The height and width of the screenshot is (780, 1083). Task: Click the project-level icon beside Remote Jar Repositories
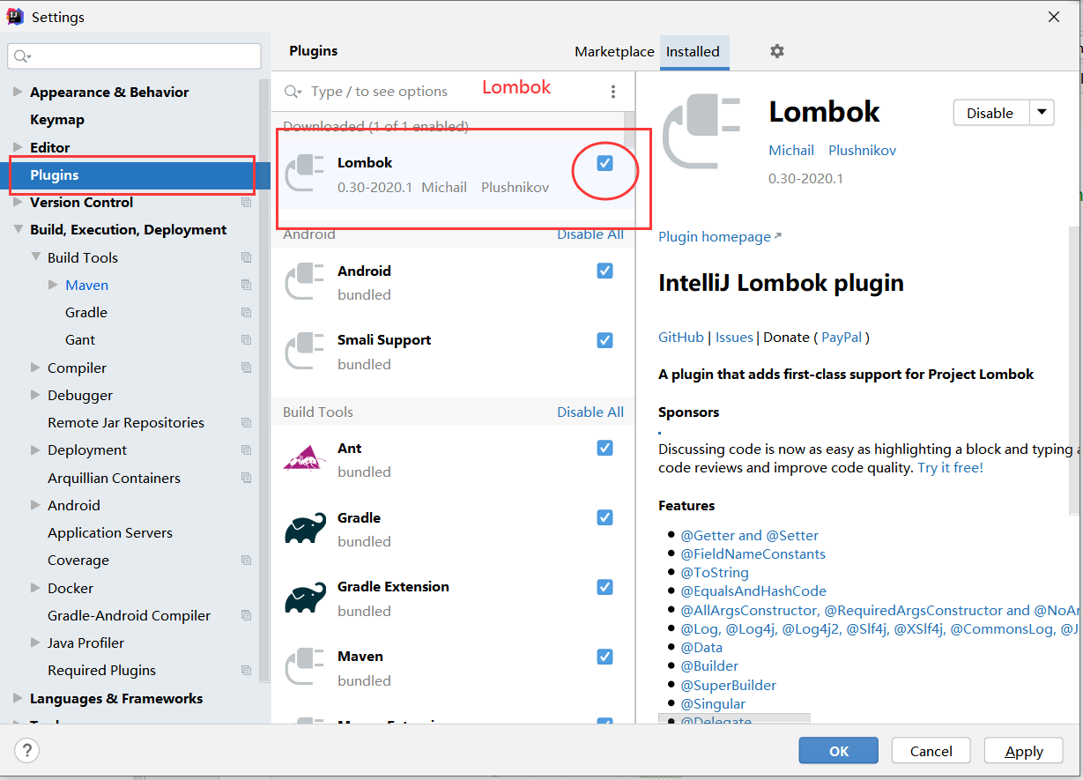pyautogui.click(x=246, y=423)
